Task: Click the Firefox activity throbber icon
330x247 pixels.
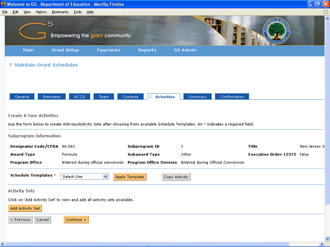Action: point(326,12)
